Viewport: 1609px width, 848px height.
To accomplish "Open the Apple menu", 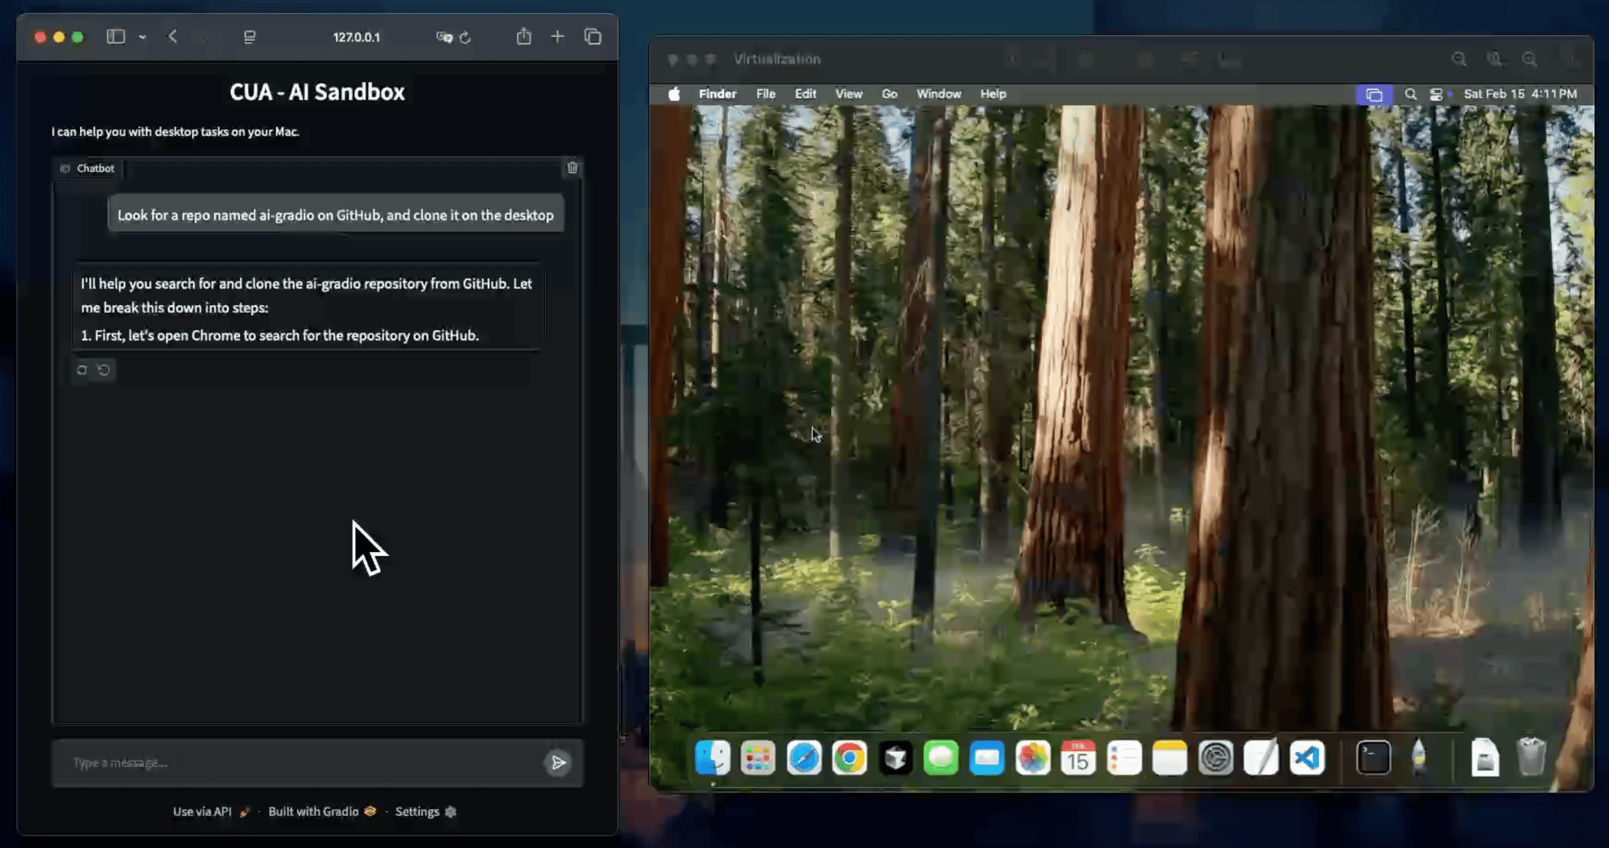I will click(674, 94).
